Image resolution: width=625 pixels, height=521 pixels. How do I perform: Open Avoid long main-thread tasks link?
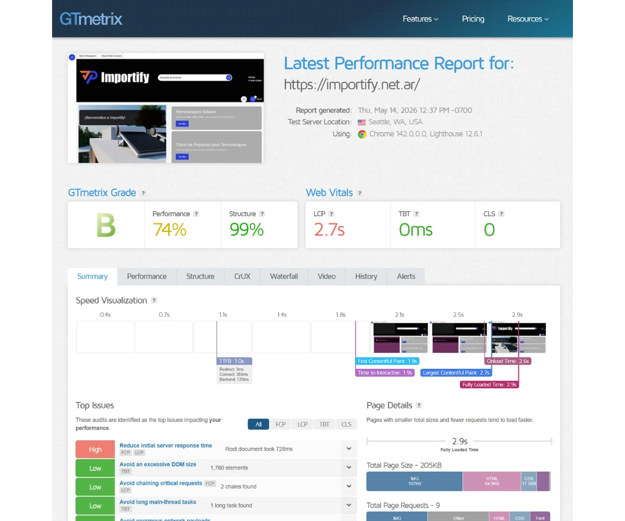tap(158, 502)
